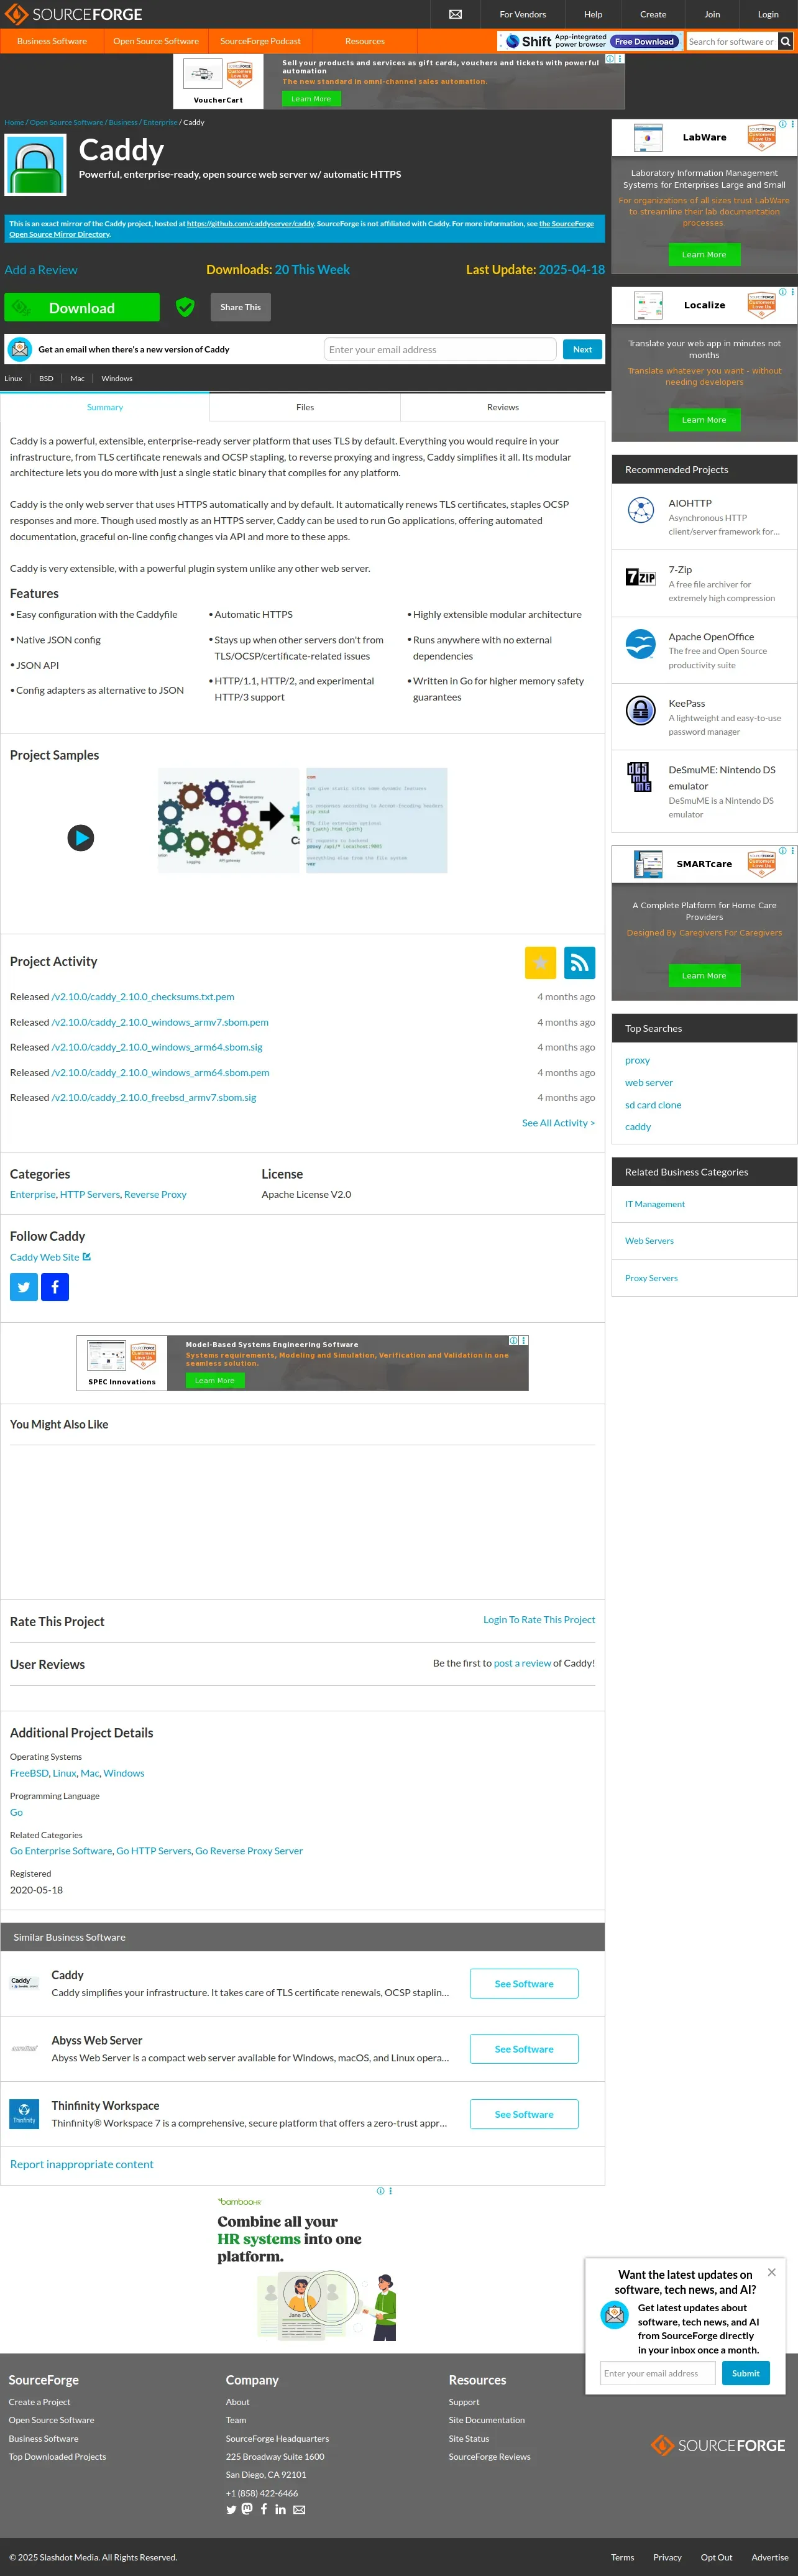Screen dimensions: 798x2576
Task: Open the mail envelope icon in the top bar
Action: (455, 14)
